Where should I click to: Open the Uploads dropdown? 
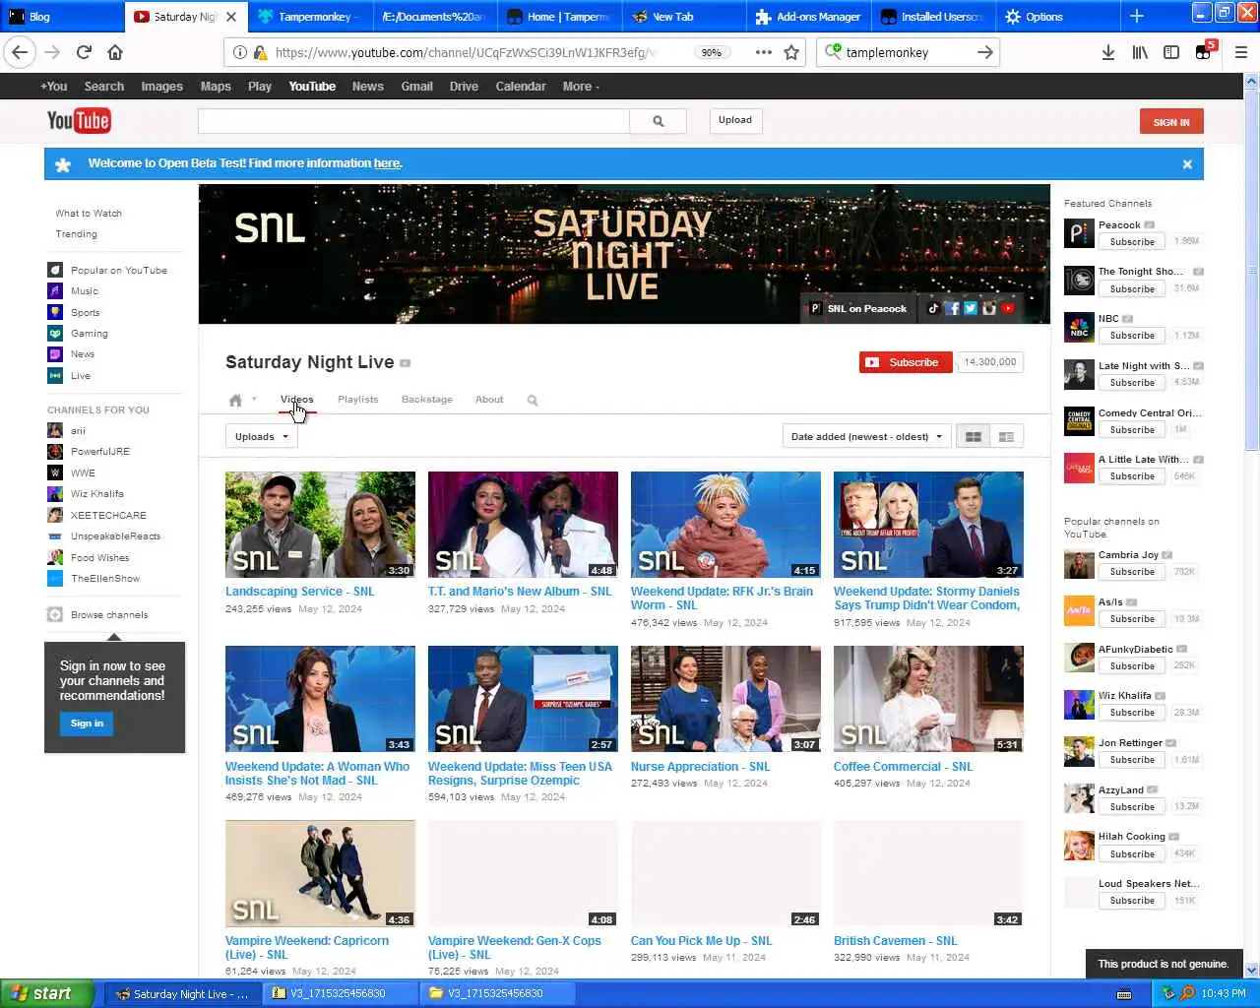262,436
